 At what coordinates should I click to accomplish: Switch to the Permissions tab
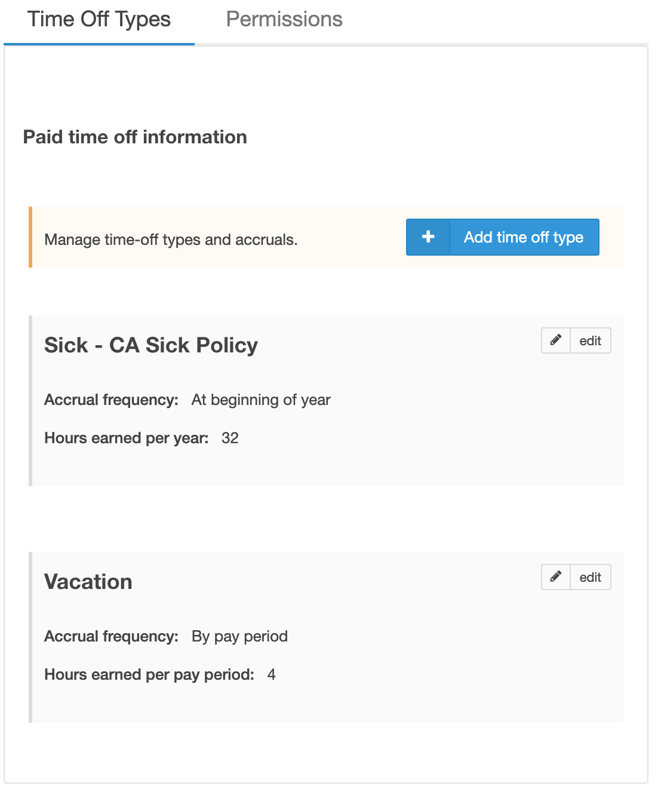pyautogui.click(x=284, y=20)
